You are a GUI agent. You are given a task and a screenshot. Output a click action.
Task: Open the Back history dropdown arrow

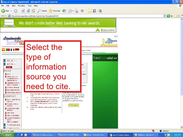coord(11,11)
